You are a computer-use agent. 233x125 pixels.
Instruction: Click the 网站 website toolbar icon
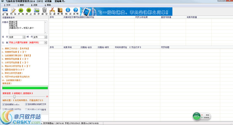point(13,11)
